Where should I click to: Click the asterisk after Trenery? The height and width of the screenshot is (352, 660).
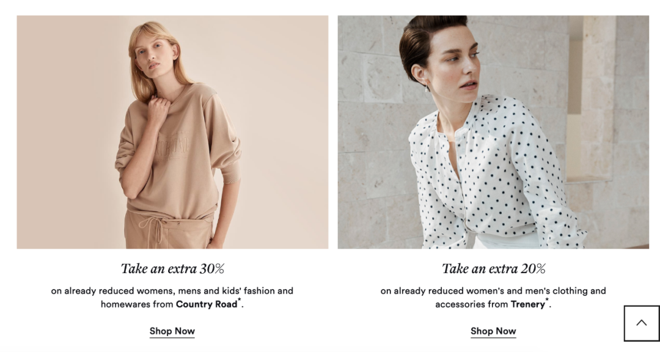click(547, 300)
